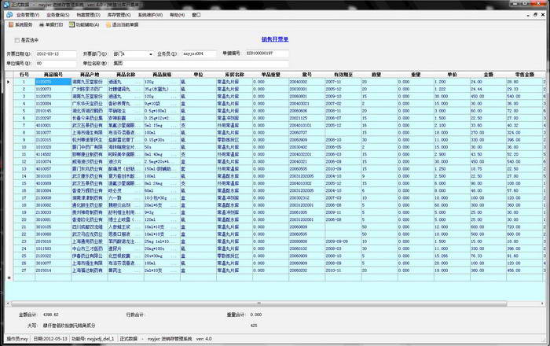Click the 销售开票单 title link
Screen dimensions: 550x346
(x=275, y=39)
